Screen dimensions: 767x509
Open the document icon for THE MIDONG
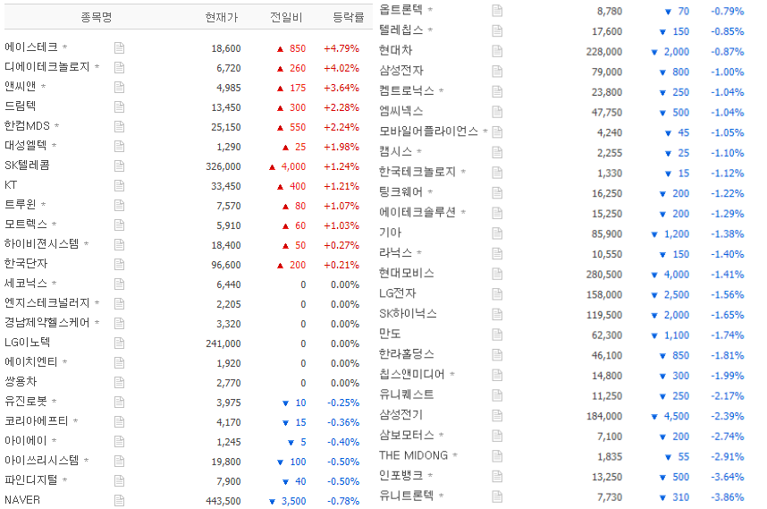tap(497, 456)
